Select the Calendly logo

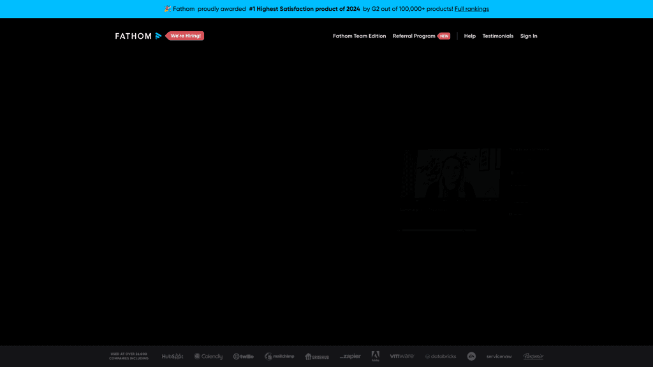(209, 357)
